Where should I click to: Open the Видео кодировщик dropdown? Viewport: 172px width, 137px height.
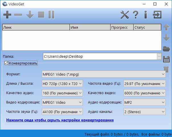pyautogui.click(x=62, y=102)
